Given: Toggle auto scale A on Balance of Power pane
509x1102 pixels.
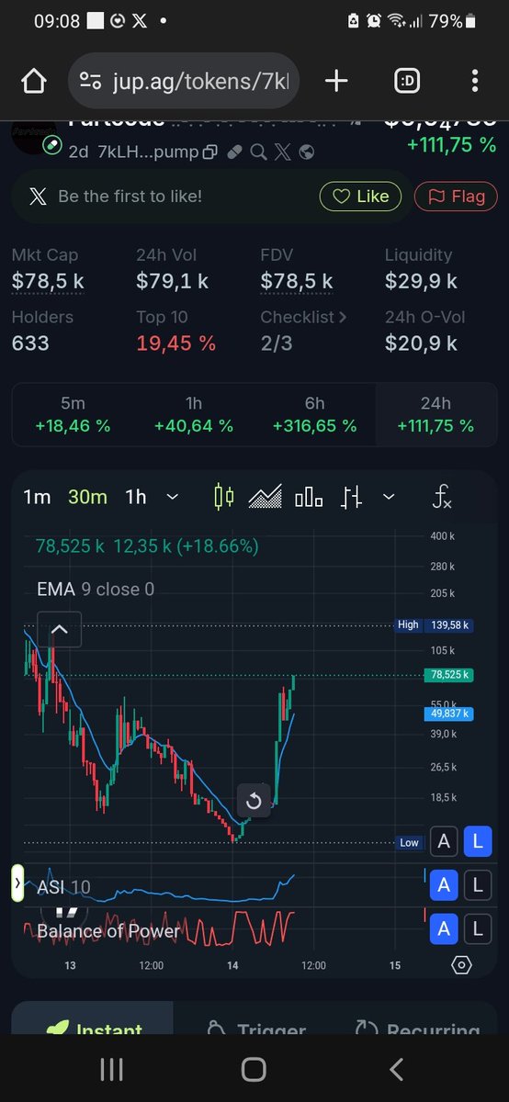Looking at the screenshot, I should pyautogui.click(x=444, y=930).
